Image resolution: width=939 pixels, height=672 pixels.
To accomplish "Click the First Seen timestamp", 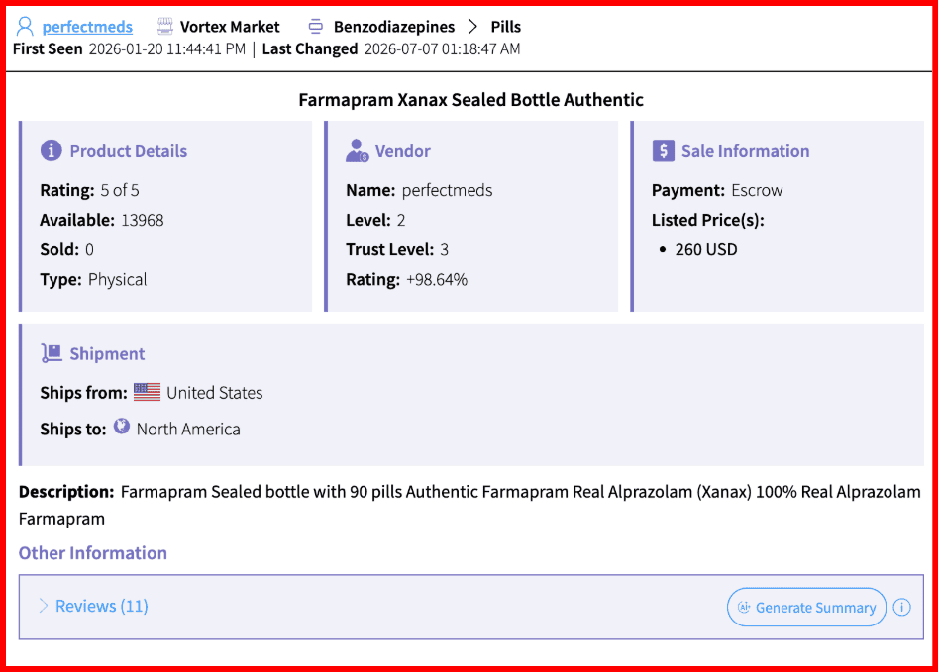I will pos(167,48).
